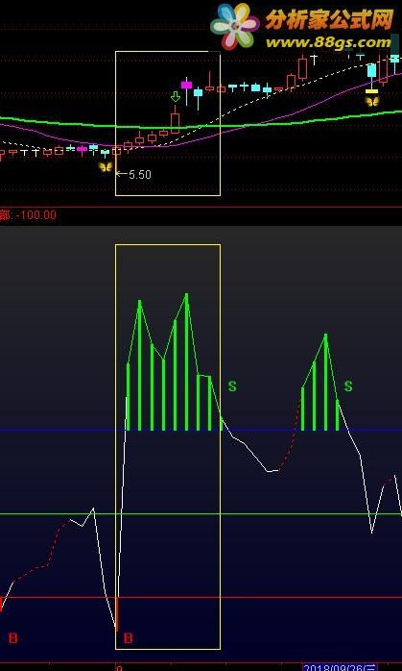Image resolution: width=402 pixels, height=671 pixels.
Task: Open the www.88gs.com watermark link
Action: click(328, 42)
